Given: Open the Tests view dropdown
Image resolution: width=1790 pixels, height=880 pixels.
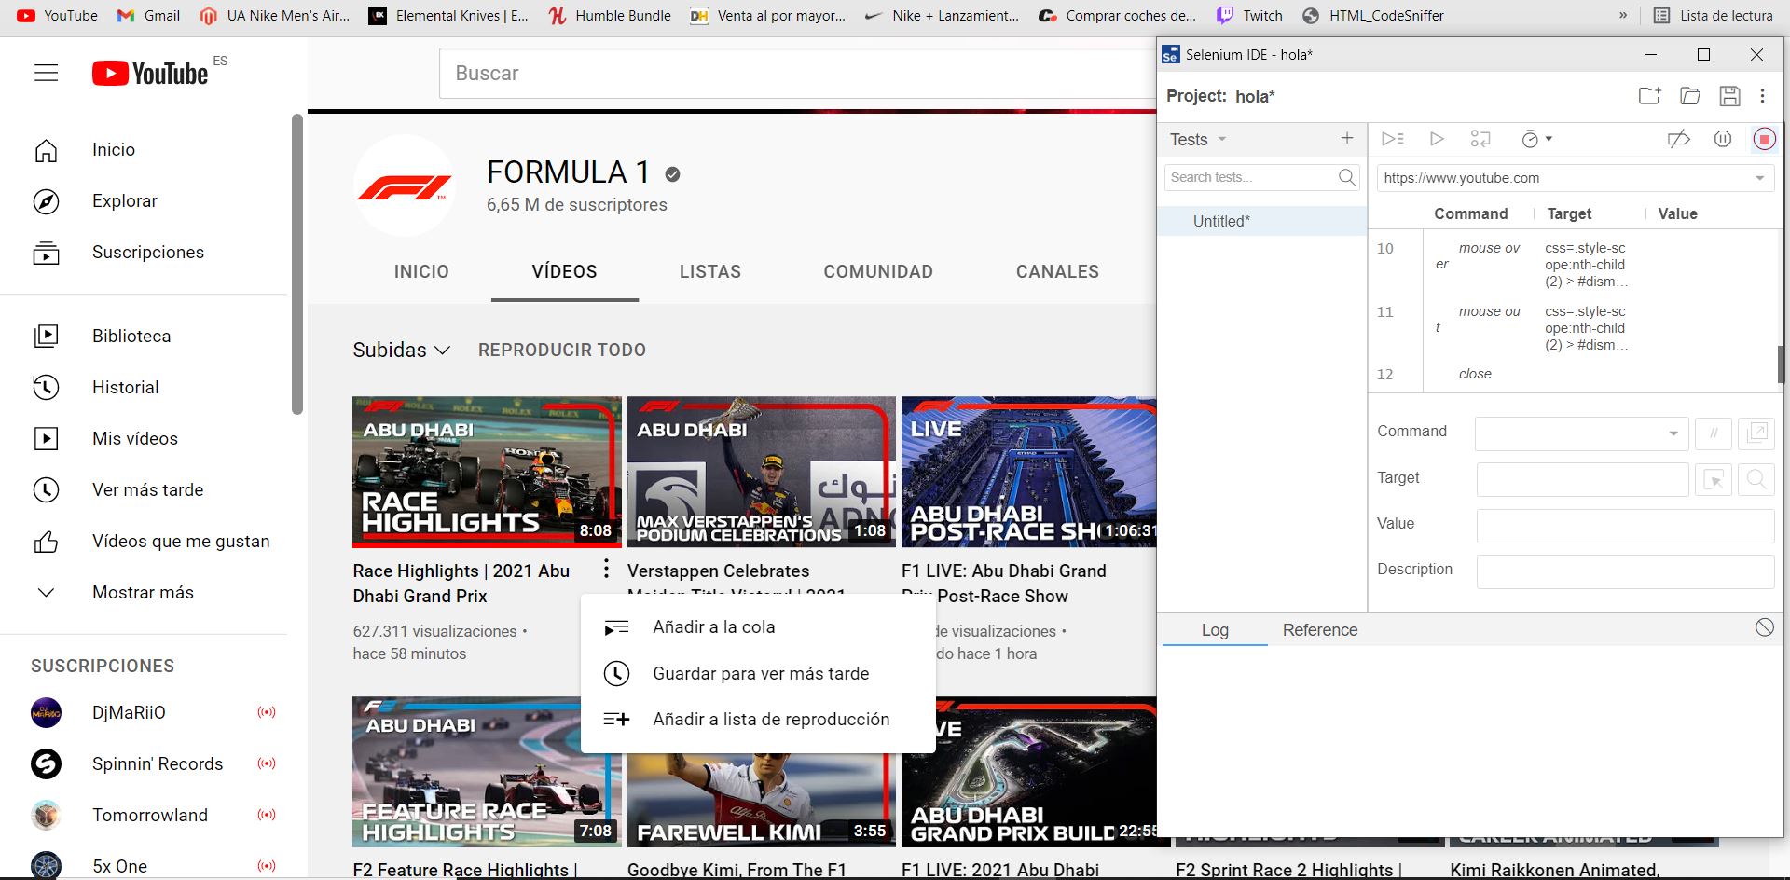Looking at the screenshot, I should pos(1198,140).
